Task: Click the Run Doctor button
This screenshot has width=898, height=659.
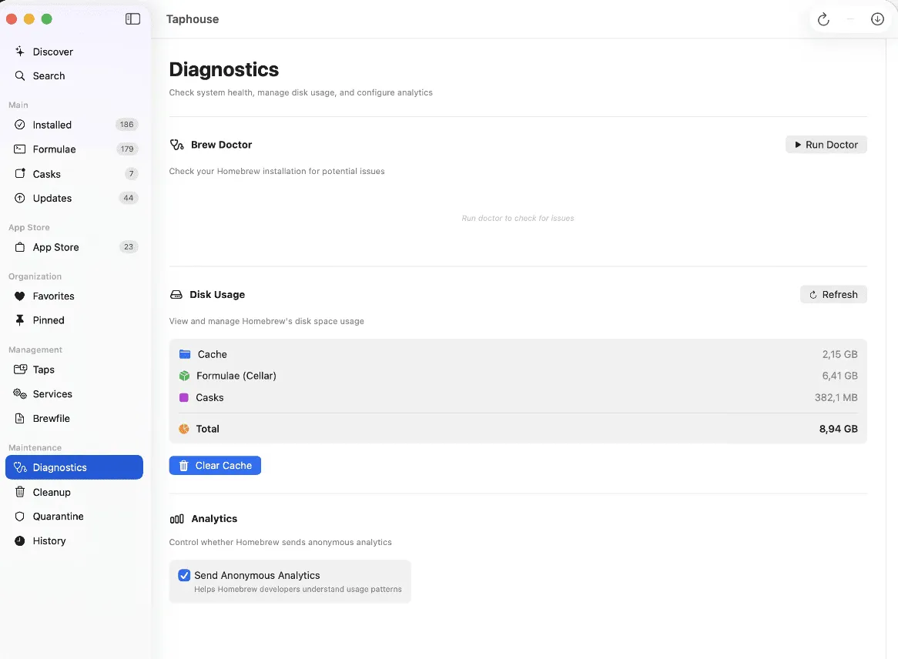Action: point(826,145)
